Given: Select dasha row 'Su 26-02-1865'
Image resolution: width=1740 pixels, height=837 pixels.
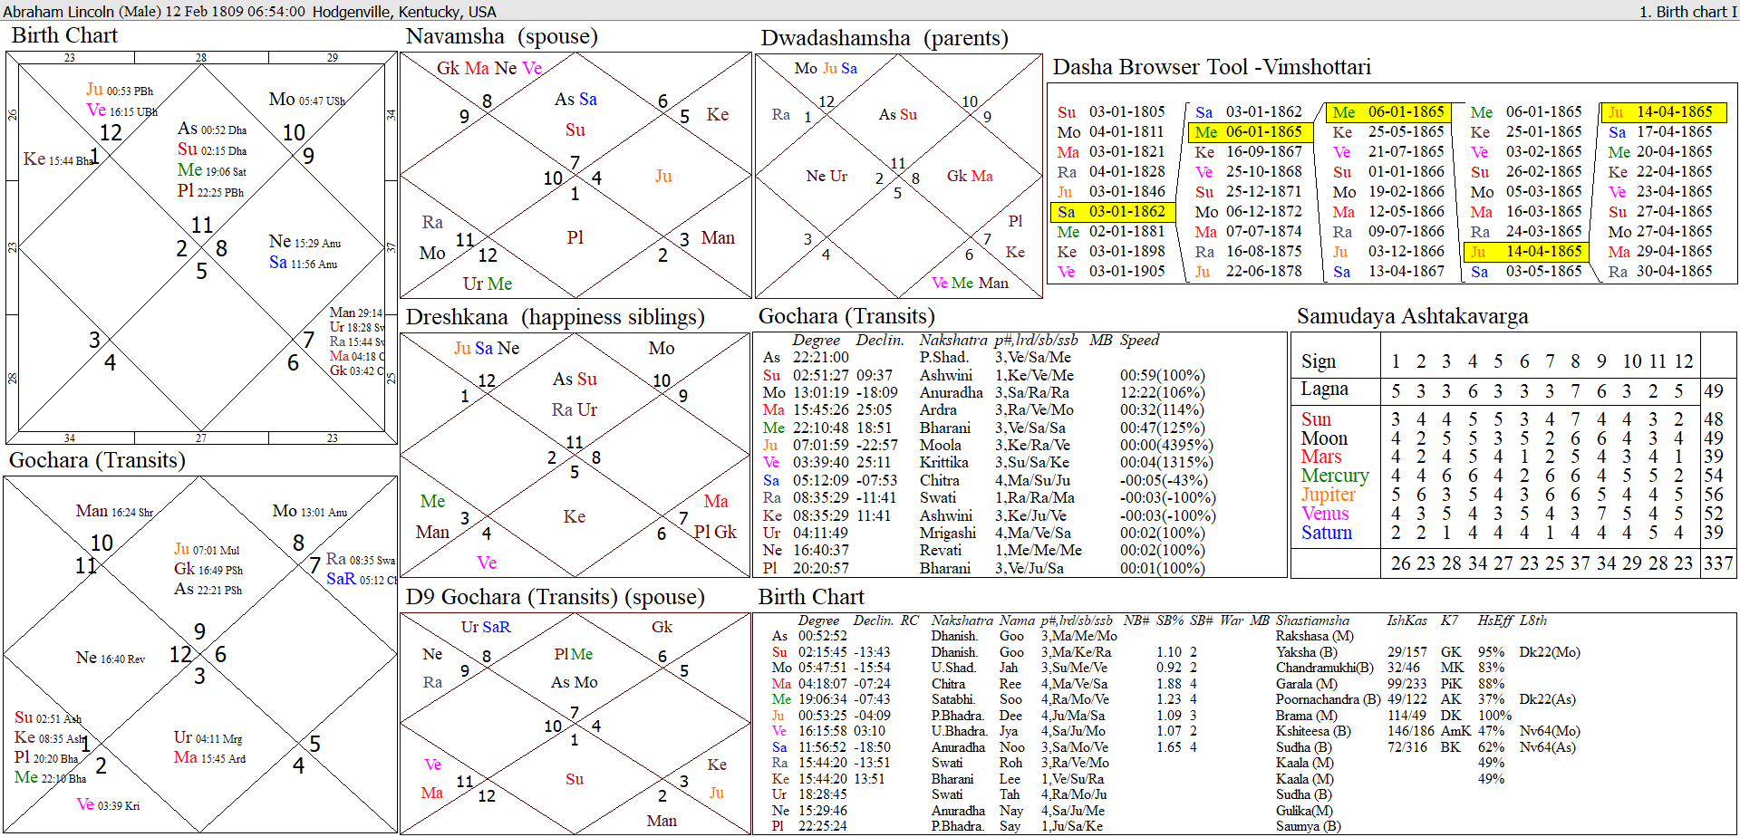Looking at the screenshot, I should (x=1527, y=172).
